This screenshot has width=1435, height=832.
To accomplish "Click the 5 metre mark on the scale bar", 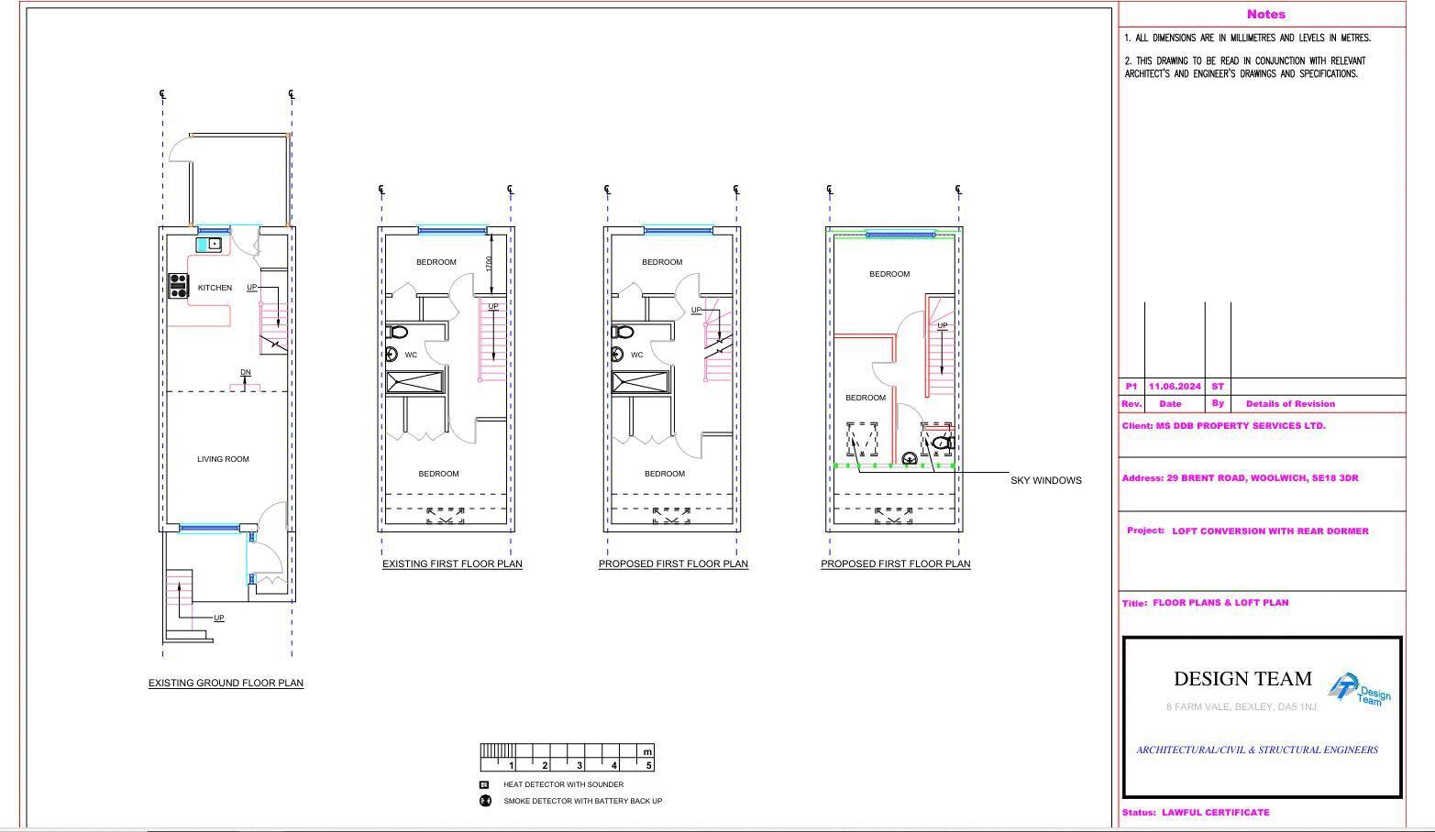I will pos(647,763).
